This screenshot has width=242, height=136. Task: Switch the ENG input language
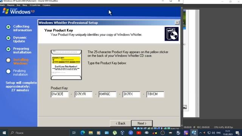tap(219, 133)
